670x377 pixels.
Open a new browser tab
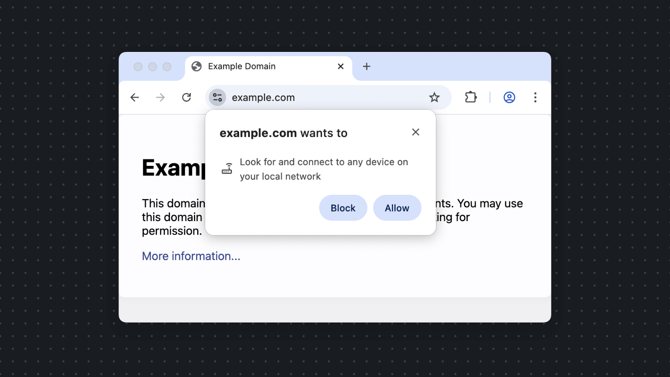366,66
